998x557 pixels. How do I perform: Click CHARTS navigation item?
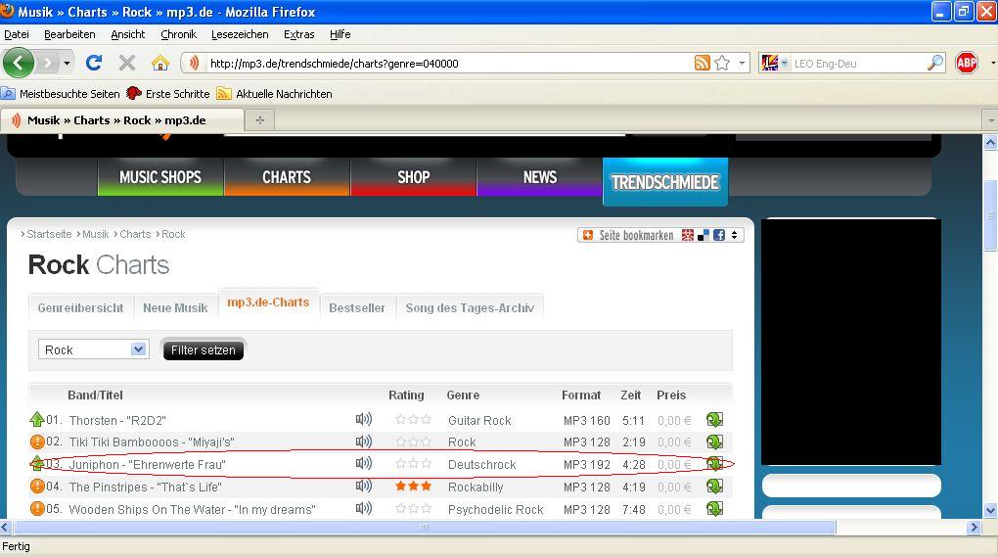[287, 177]
